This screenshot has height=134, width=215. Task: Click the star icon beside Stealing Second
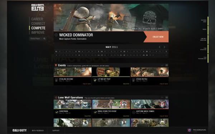56,80
